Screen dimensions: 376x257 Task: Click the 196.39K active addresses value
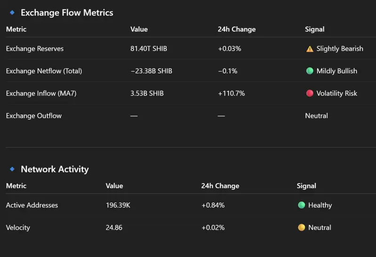pyautogui.click(x=118, y=205)
